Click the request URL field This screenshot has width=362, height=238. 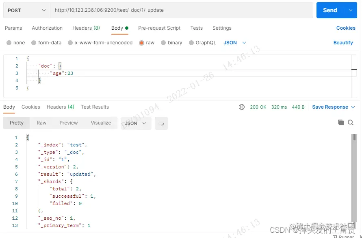pyautogui.click(x=182, y=10)
